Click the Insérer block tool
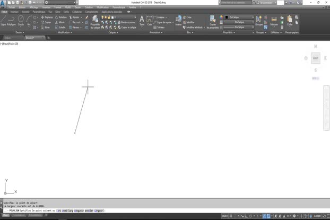The width and height of the screenshot is (330, 220). click(x=178, y=21)
